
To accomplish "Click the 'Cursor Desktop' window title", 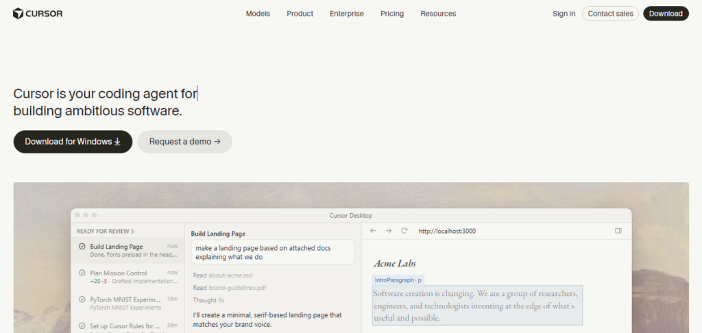I will [x=351, y=216].
